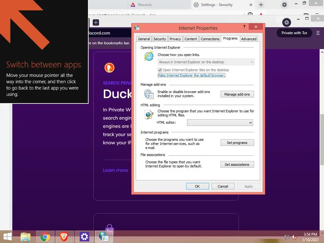Screen dimensions: 324x243
Task: Click the Set associations button
Action: pyautogui.click(x=237, y=165)
